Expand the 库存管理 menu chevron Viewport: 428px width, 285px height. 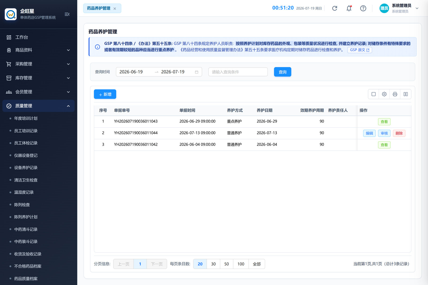pyautogui.click(x=68, y=78)
